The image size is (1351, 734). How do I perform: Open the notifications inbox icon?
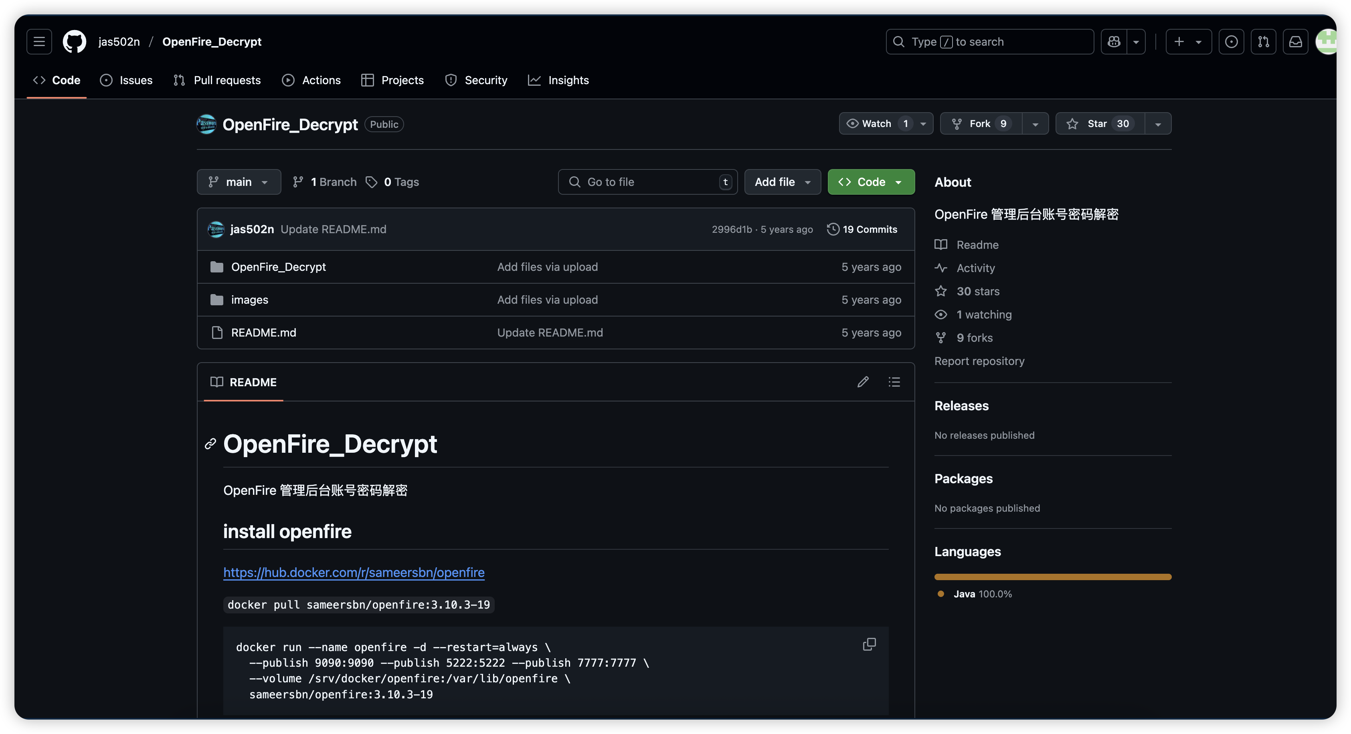point(1295,41)
